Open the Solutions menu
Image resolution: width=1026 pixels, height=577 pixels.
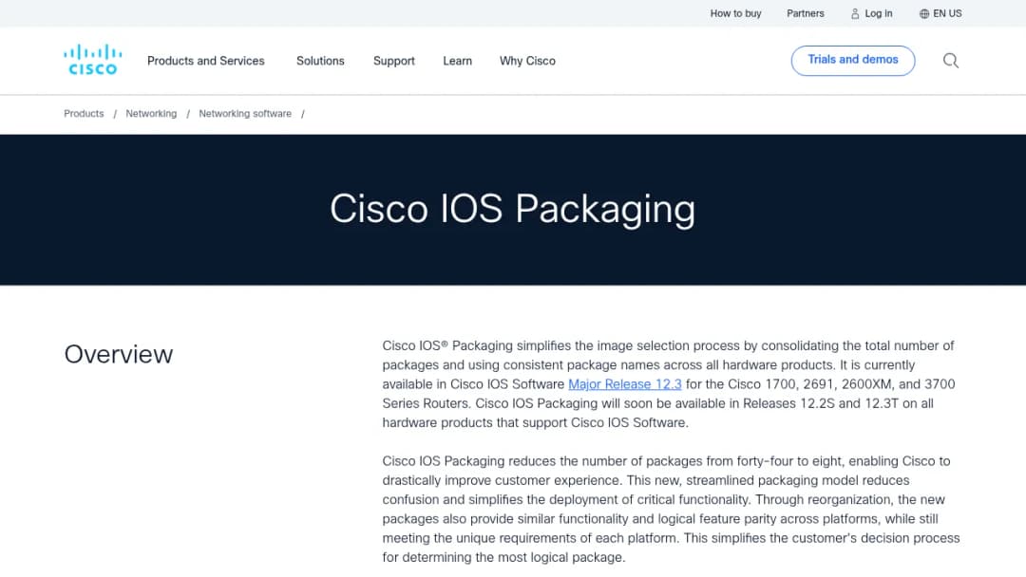[320, 61]
